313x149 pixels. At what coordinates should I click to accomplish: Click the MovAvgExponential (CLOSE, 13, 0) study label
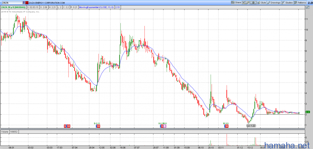click(96, 7)
